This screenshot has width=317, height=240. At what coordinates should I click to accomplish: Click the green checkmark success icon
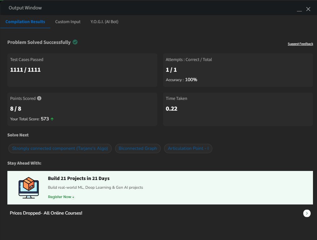pos(75,42)
